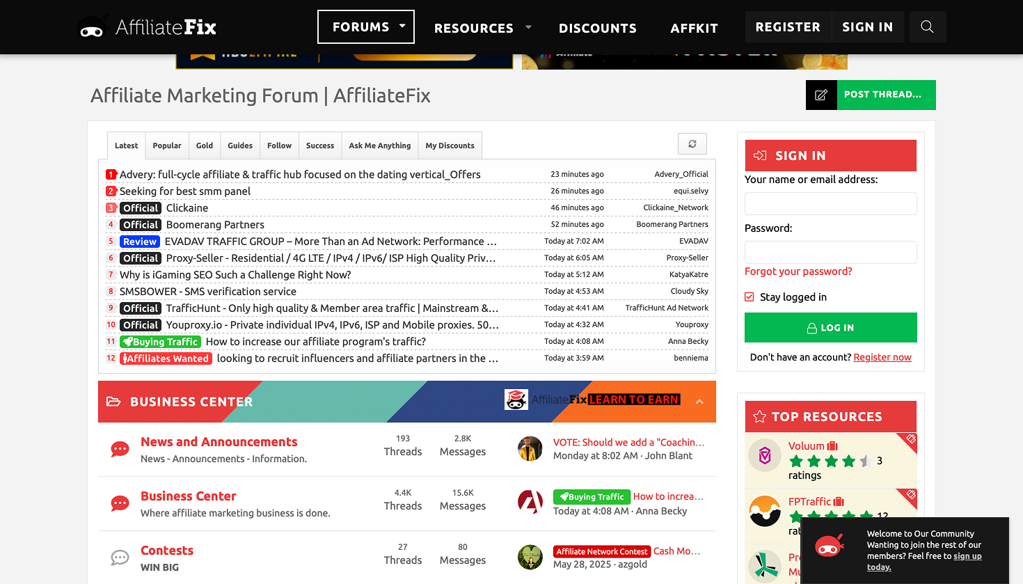Open the VOTE Coaching thread link
1023x584 pixels.
click(x=629, y=442)
